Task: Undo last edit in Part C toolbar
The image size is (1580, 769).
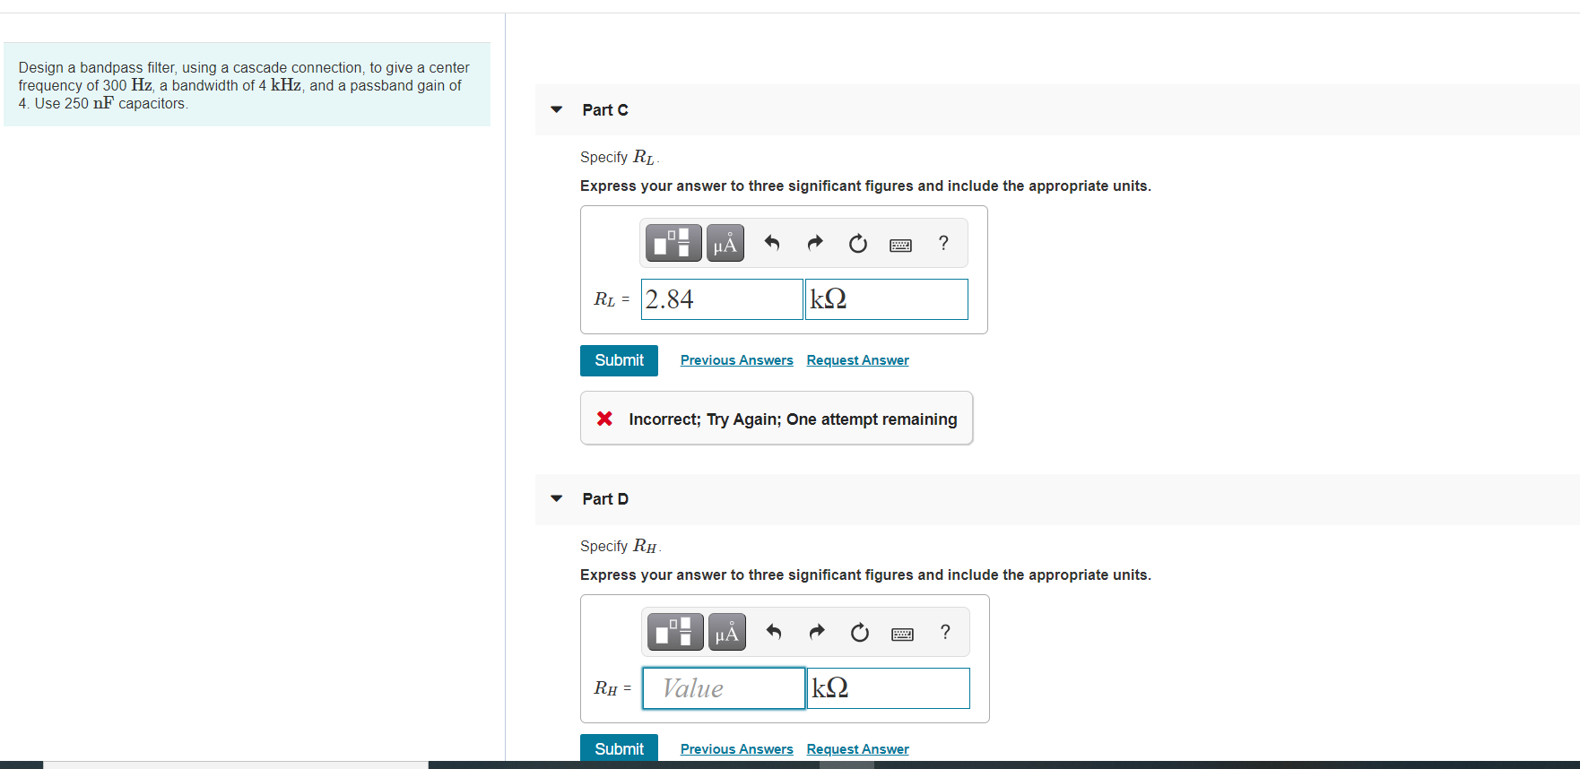Action: click(x=772, y=243)
